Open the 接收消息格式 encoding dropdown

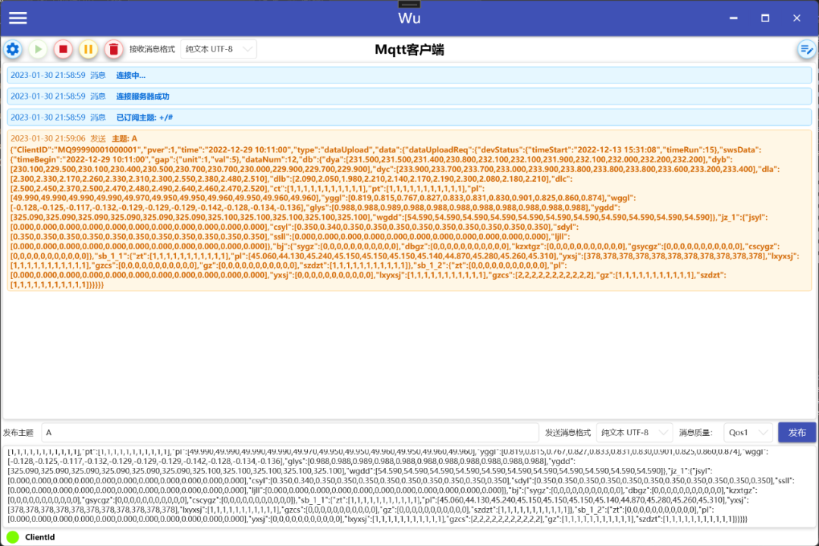click(x=218, y=49)
